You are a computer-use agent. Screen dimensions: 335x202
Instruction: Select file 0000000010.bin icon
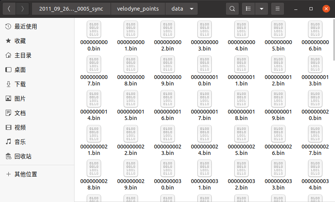pos(205,64)
